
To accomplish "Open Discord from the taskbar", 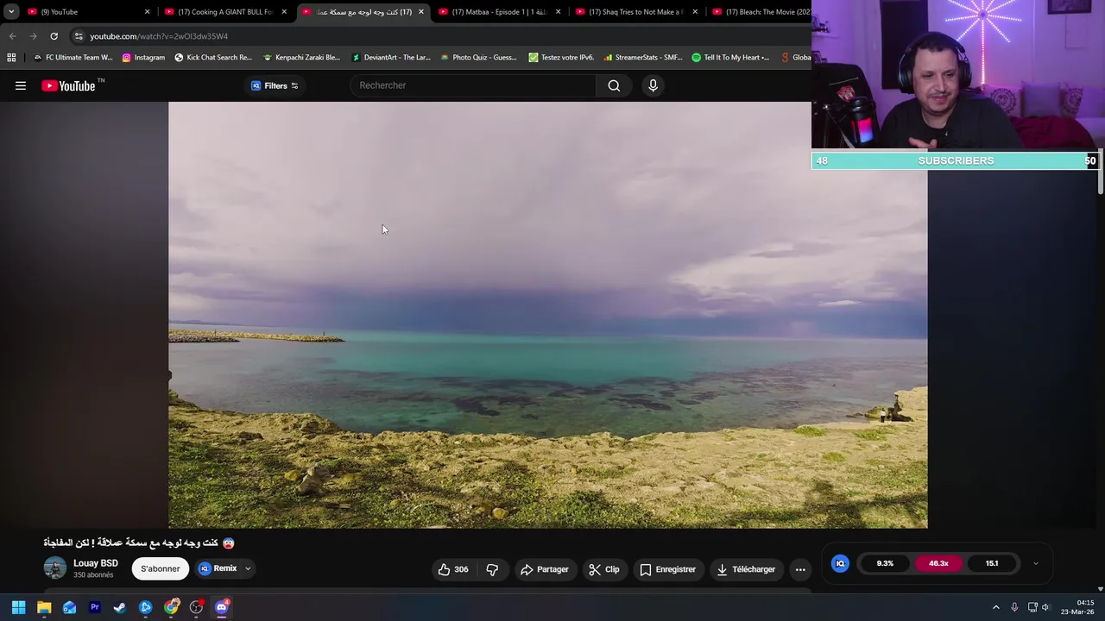I will (x=222, y=607).
